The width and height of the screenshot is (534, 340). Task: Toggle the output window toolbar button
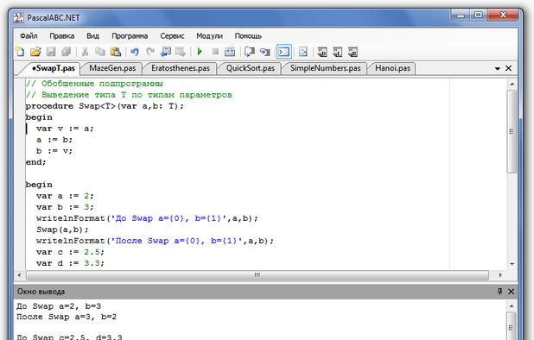[284, 52]
